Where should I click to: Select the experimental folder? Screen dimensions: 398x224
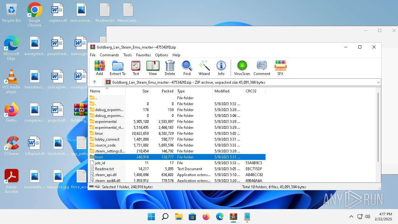177,121
